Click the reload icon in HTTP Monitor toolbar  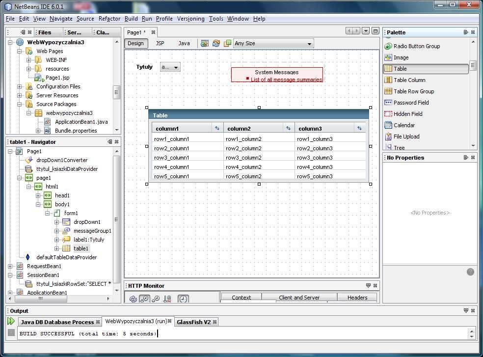pyautogui.click(x=133, y=299)
